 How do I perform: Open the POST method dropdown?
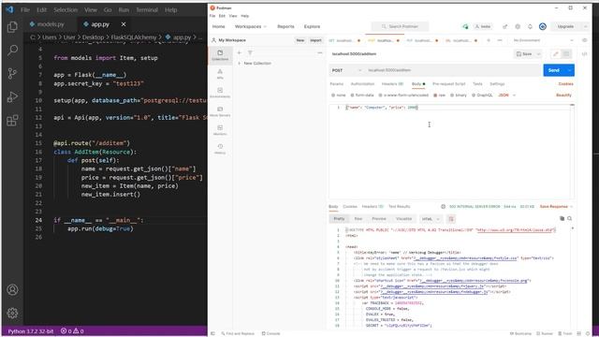tap(346, 70)
